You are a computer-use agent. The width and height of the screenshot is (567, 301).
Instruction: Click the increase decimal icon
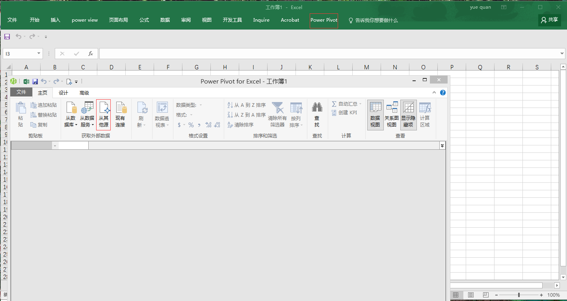click(208, 125)
